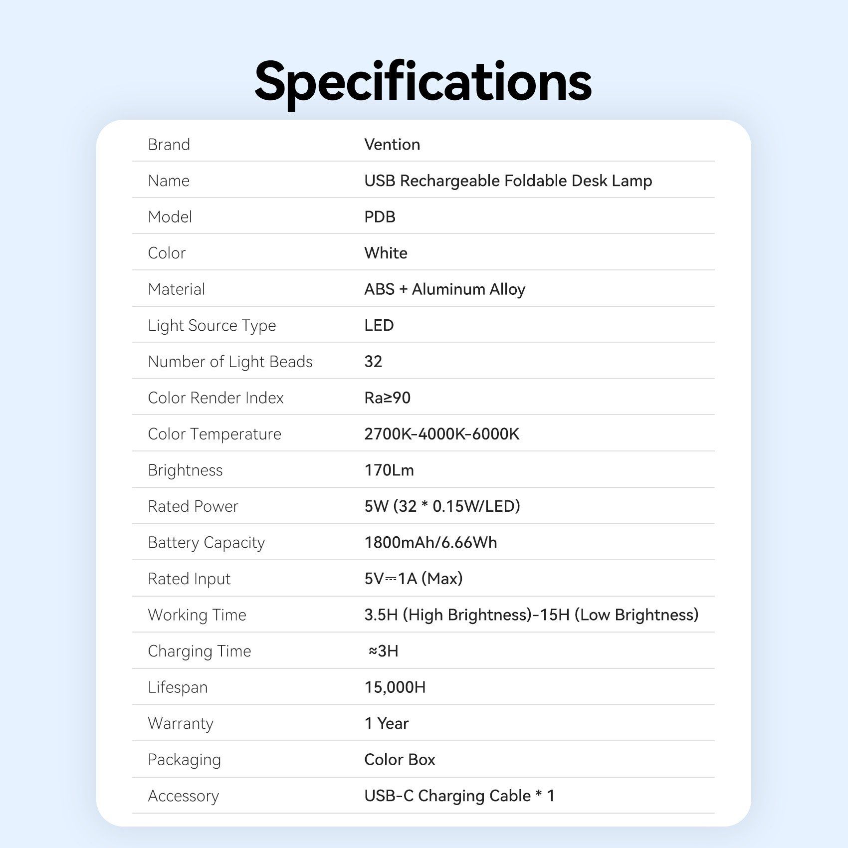
Task: Click the Color row label
Action: pos(167,253)
